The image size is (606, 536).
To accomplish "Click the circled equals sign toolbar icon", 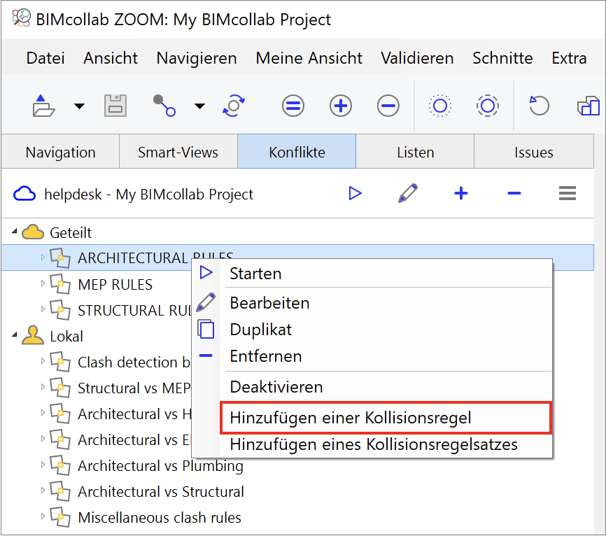I will pos(293,106).
